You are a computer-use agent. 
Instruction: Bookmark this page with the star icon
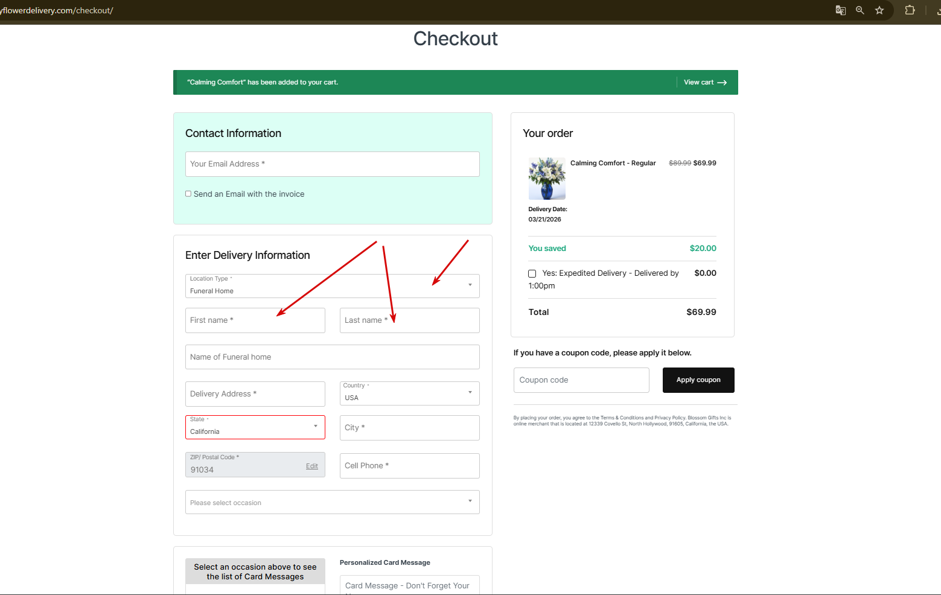point(879,10)
